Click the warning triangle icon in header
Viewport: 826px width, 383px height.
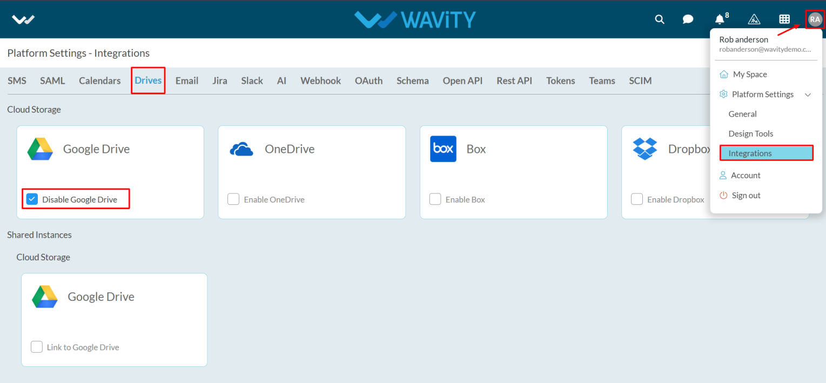(754, 19)
